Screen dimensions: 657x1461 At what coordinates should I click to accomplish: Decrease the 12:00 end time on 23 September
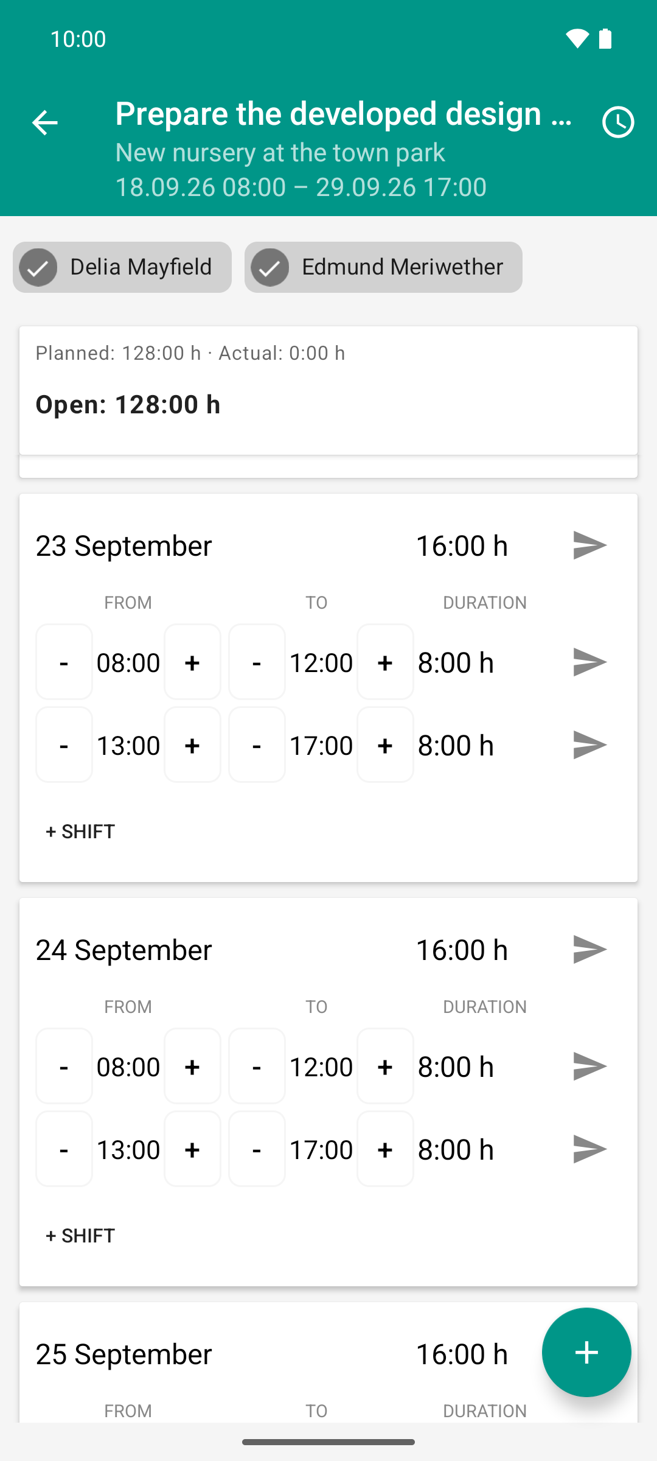[257, 662]
